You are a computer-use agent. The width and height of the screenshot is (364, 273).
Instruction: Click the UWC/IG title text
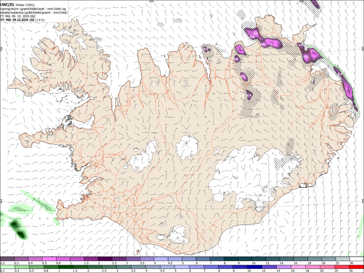[7, 5]
